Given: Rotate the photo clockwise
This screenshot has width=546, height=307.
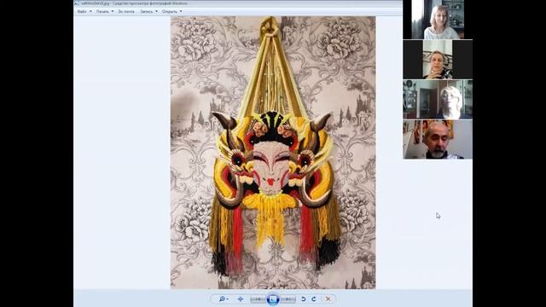Looking at the screenshot, I should pyautogui.click(x=314, y=299).
